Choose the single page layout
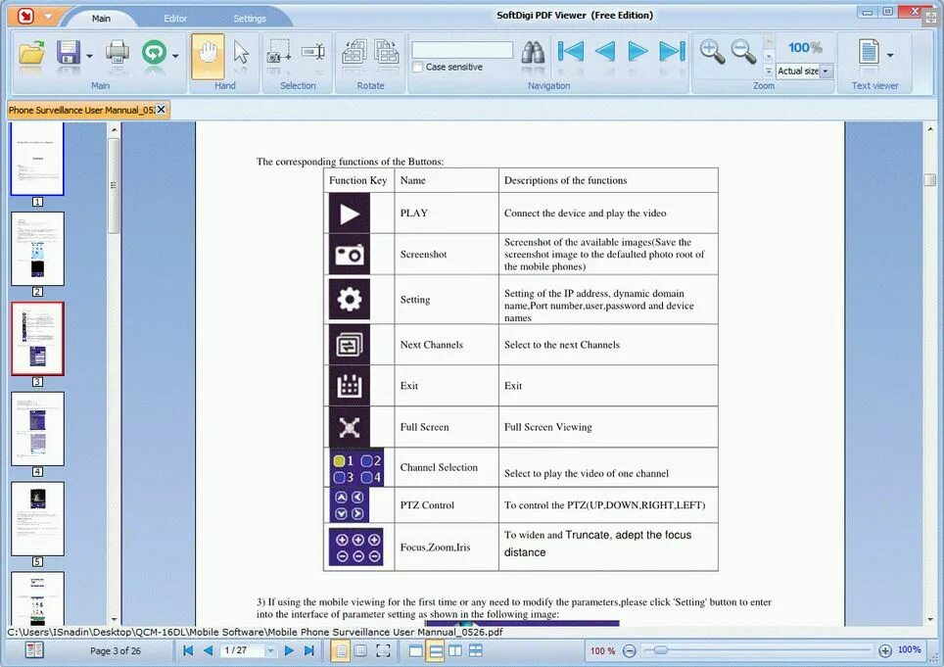The height and width of the screenshot is (667, 944). point(415,650)
